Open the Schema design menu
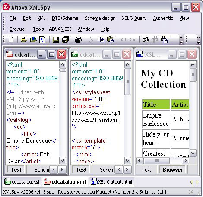The image size is (203, 197). click(100, 18)
